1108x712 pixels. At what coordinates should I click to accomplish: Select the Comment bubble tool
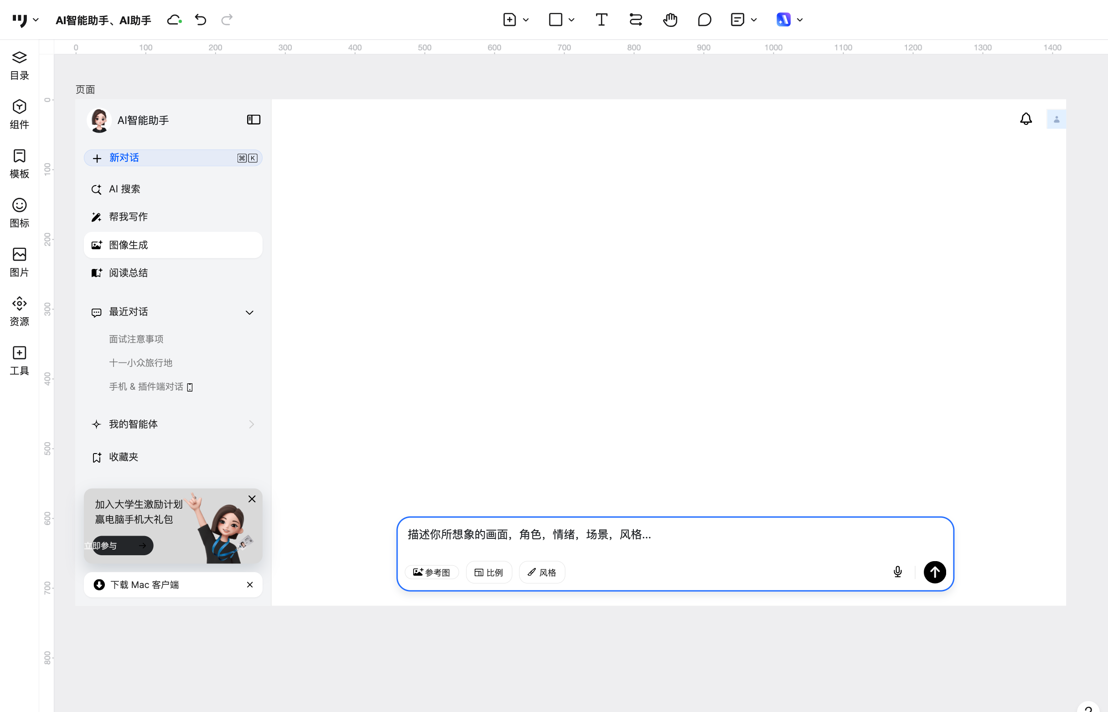pyautogui.click(x=704, y=20)
